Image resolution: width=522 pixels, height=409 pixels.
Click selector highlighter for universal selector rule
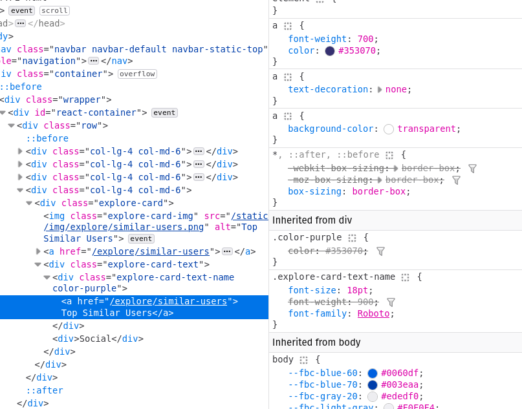(389, 155)
